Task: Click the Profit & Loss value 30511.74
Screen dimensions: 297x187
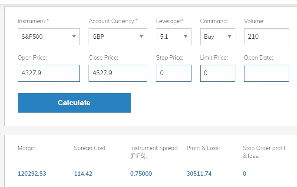Action: tap(199, 174)
